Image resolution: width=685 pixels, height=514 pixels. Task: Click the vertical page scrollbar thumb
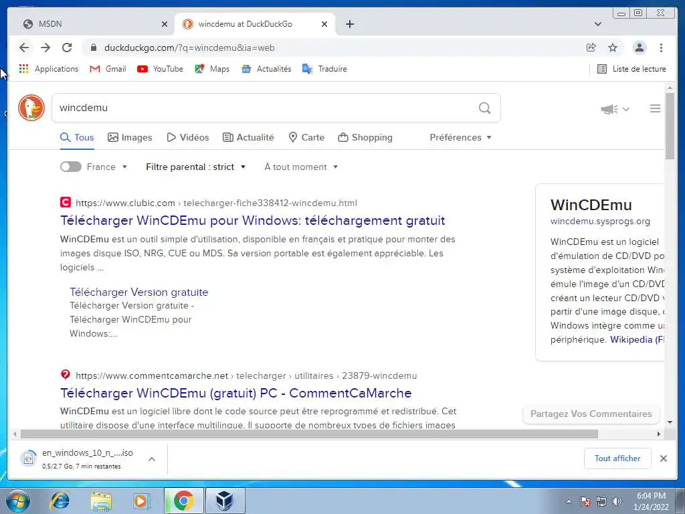pos(670,126)
